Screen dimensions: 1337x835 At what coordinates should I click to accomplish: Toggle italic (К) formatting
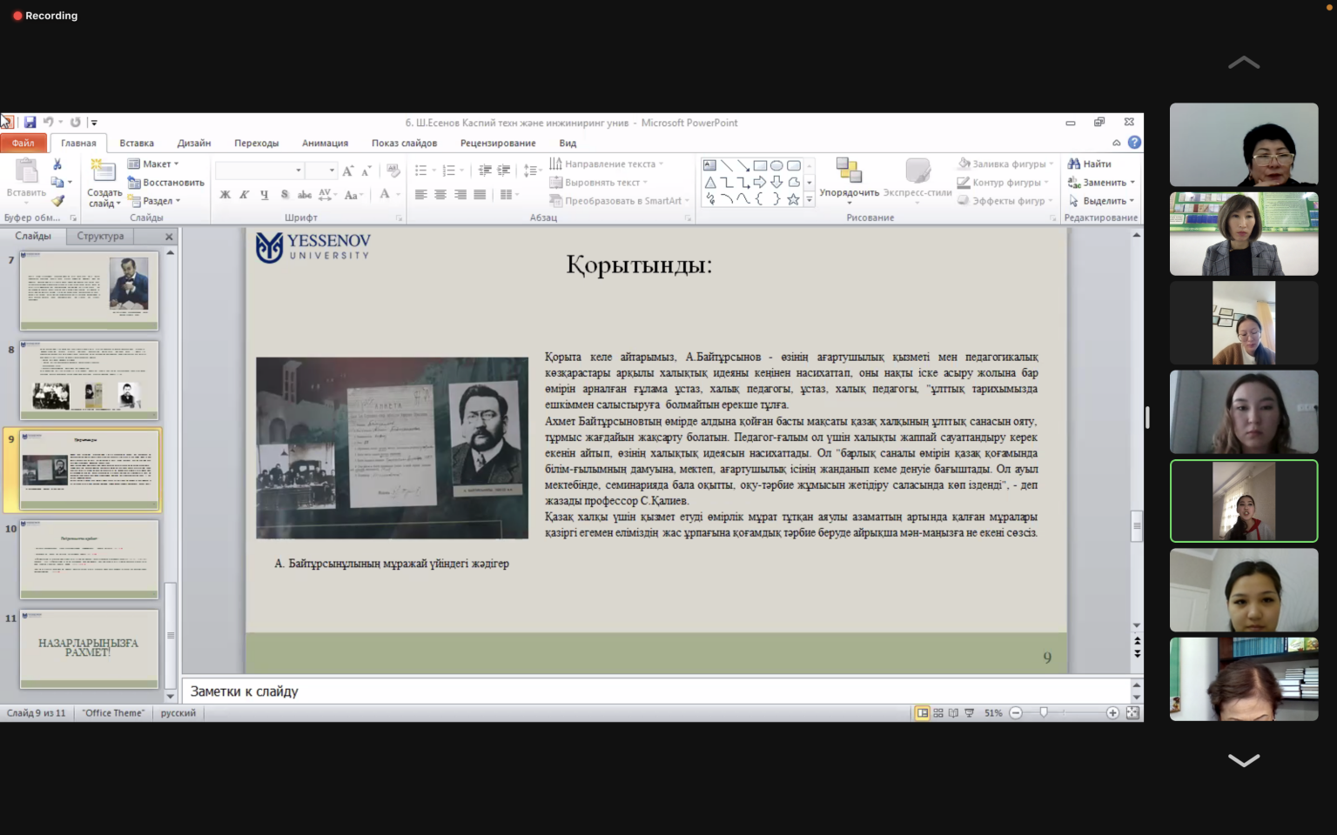(x=245, y=195)
